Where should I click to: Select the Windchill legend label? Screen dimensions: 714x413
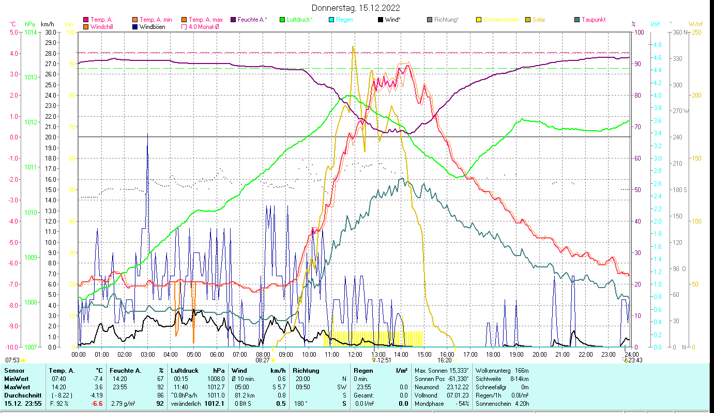click(x=102, y=26)
